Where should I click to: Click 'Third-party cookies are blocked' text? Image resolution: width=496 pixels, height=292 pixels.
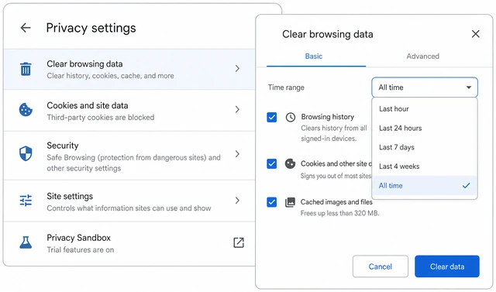pos(101,118)
